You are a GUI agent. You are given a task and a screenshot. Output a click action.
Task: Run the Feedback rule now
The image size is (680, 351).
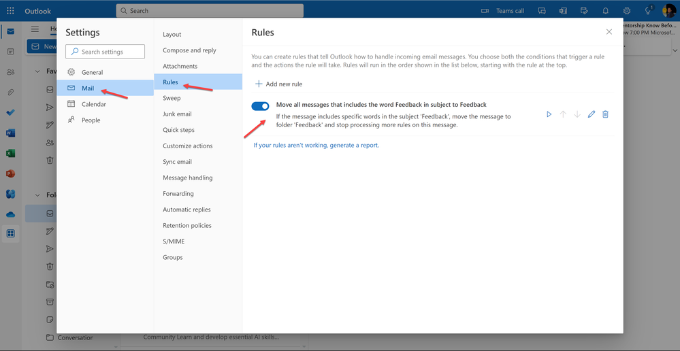(x=549, y=114)
